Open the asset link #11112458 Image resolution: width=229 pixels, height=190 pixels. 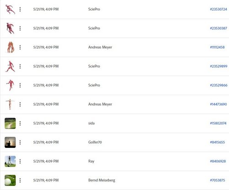[x=217, y=47]
